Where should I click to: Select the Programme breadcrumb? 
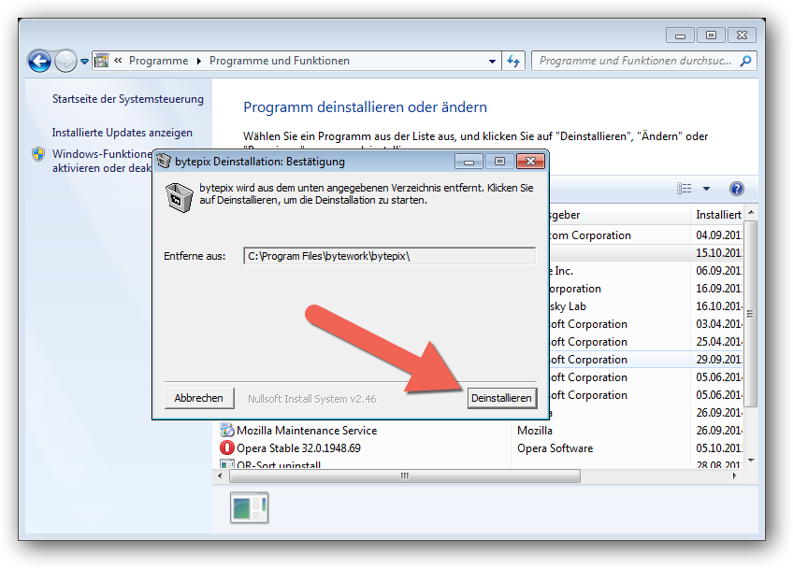(x=158, y=61)
